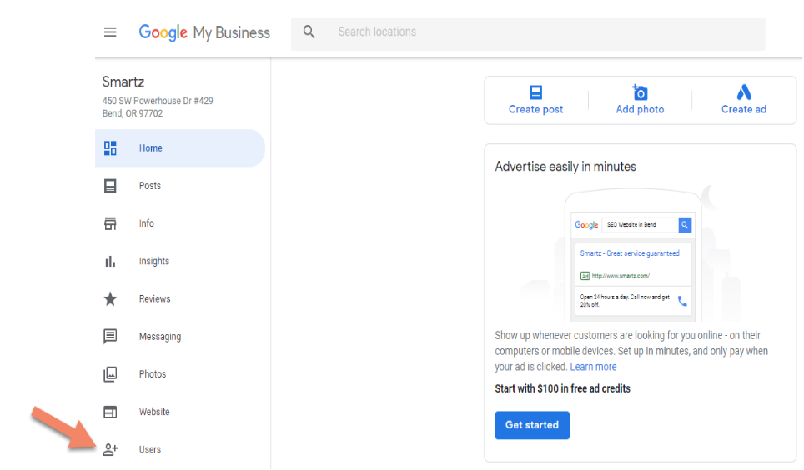Click the Create post icon

(x=535, y=92)
